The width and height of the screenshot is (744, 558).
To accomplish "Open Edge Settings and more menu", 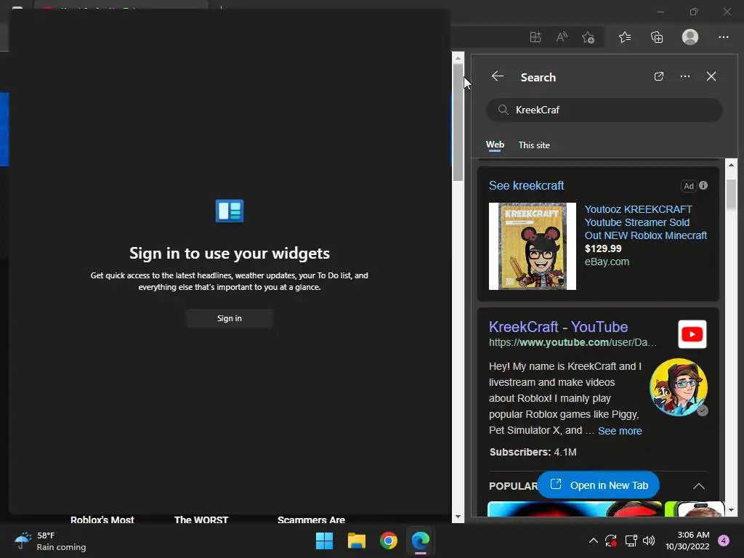I will pyautogui.click(x=723, y=37).
